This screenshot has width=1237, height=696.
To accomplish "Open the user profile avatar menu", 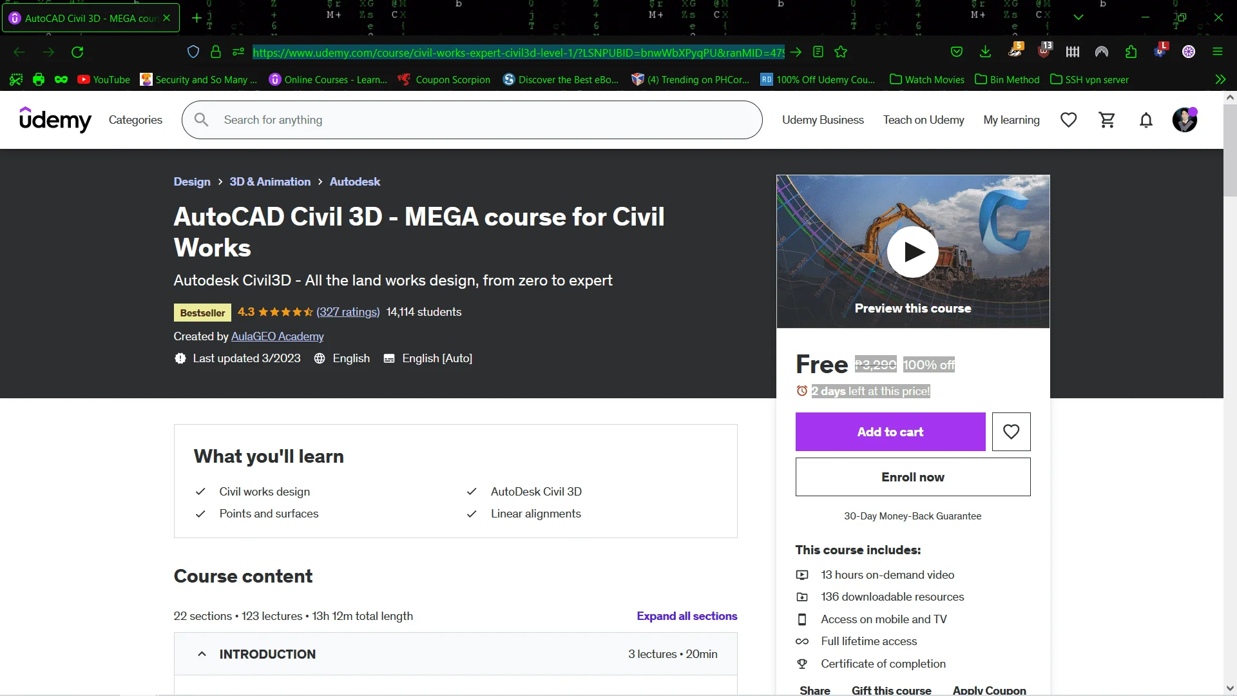I will pos(1185,120).
